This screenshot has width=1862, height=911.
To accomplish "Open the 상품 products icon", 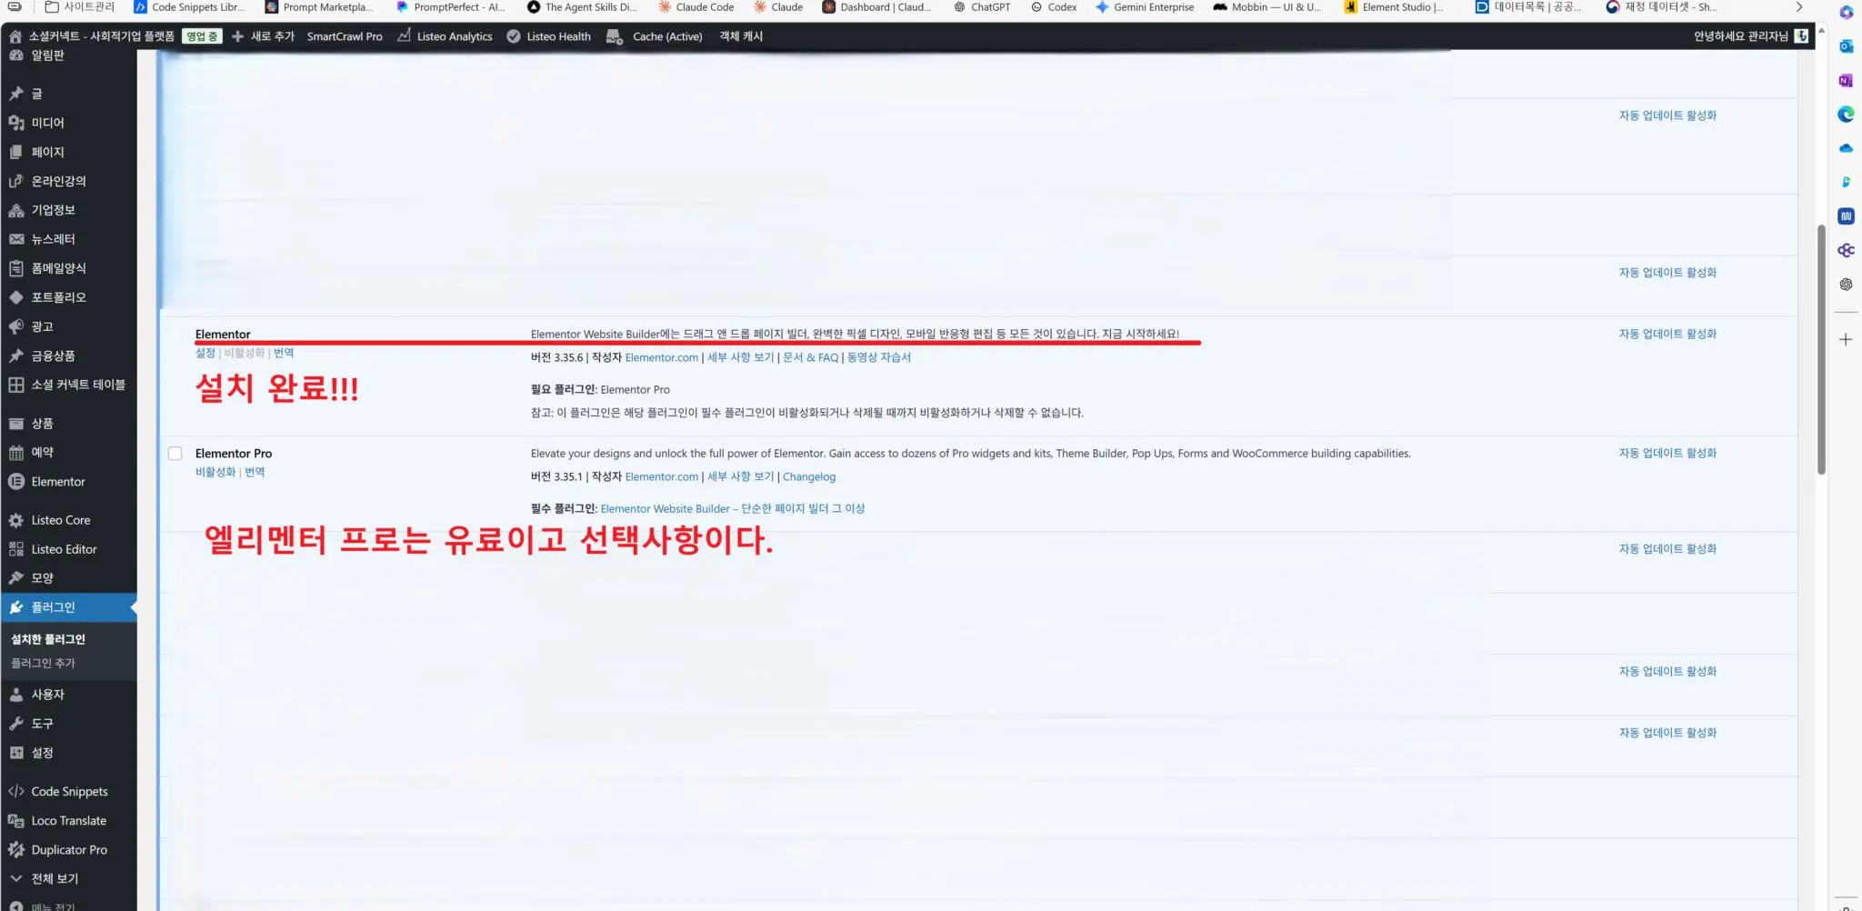I will [x=15, y=424].
